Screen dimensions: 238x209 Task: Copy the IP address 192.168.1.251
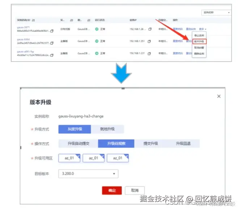pos(149,42)
